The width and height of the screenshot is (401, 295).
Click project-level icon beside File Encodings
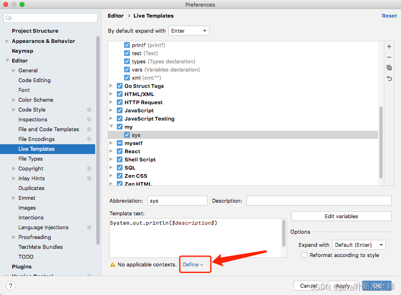(89, 139)
